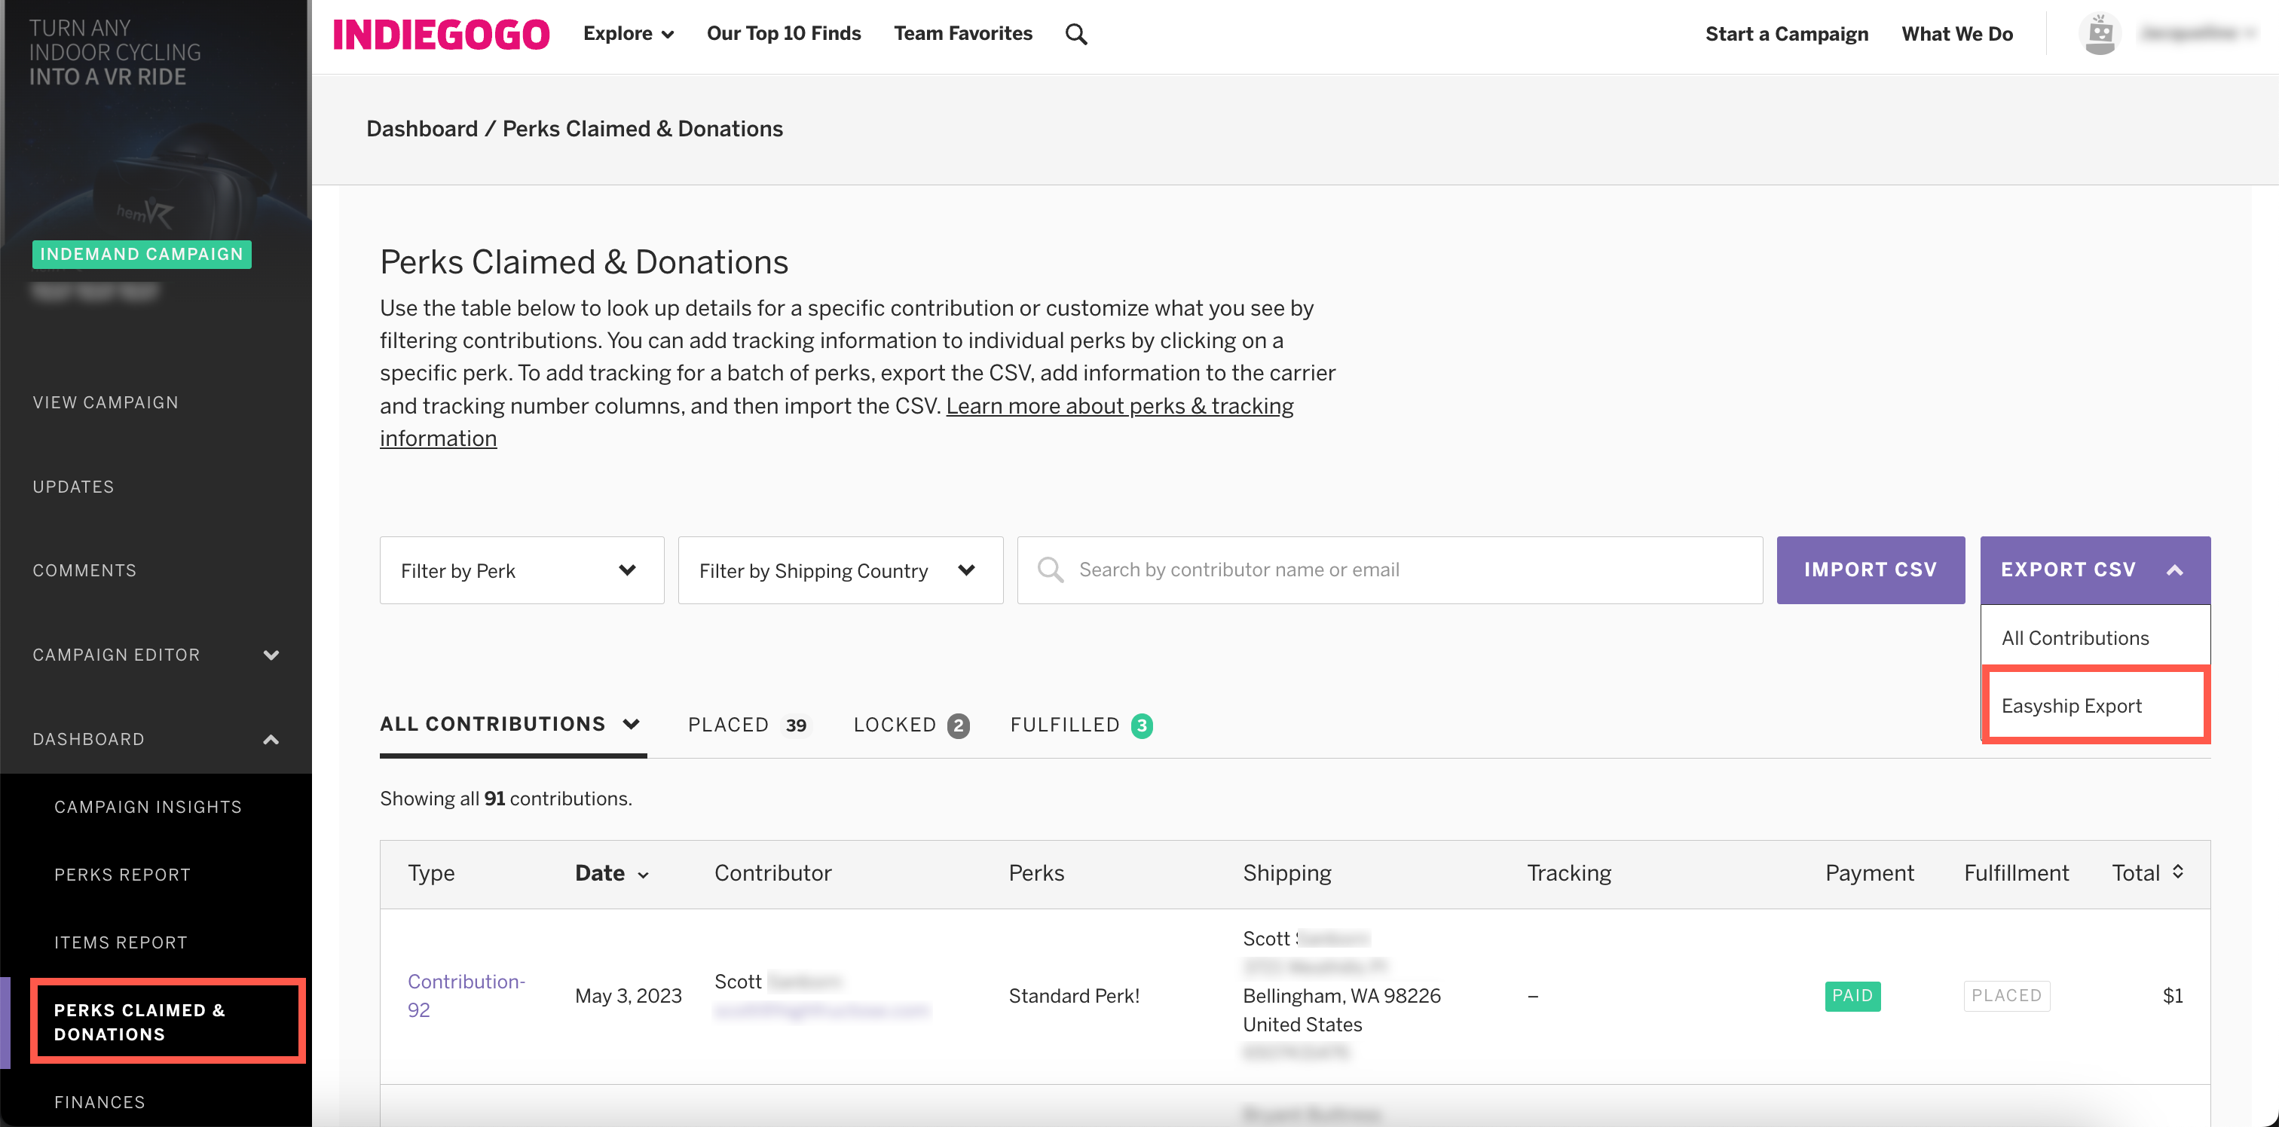
Task: Switch to the FULFILLED tab
Action: click(1081, 725)
